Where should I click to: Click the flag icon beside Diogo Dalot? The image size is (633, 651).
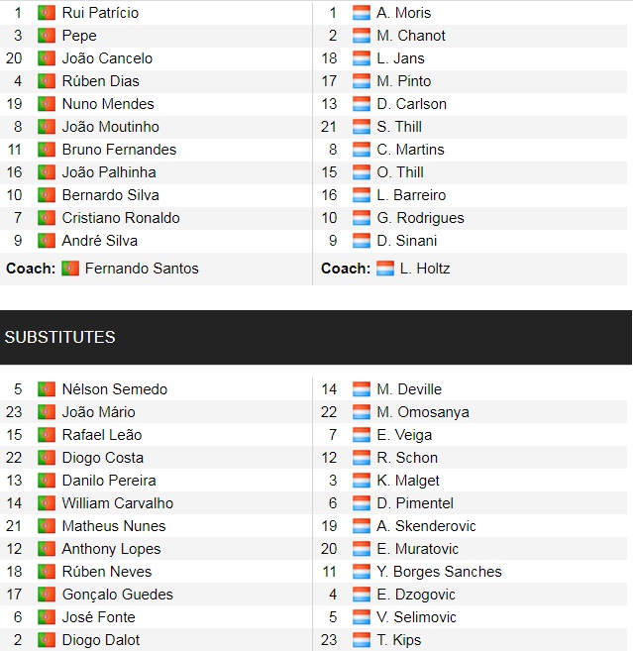tap(47, 640)
